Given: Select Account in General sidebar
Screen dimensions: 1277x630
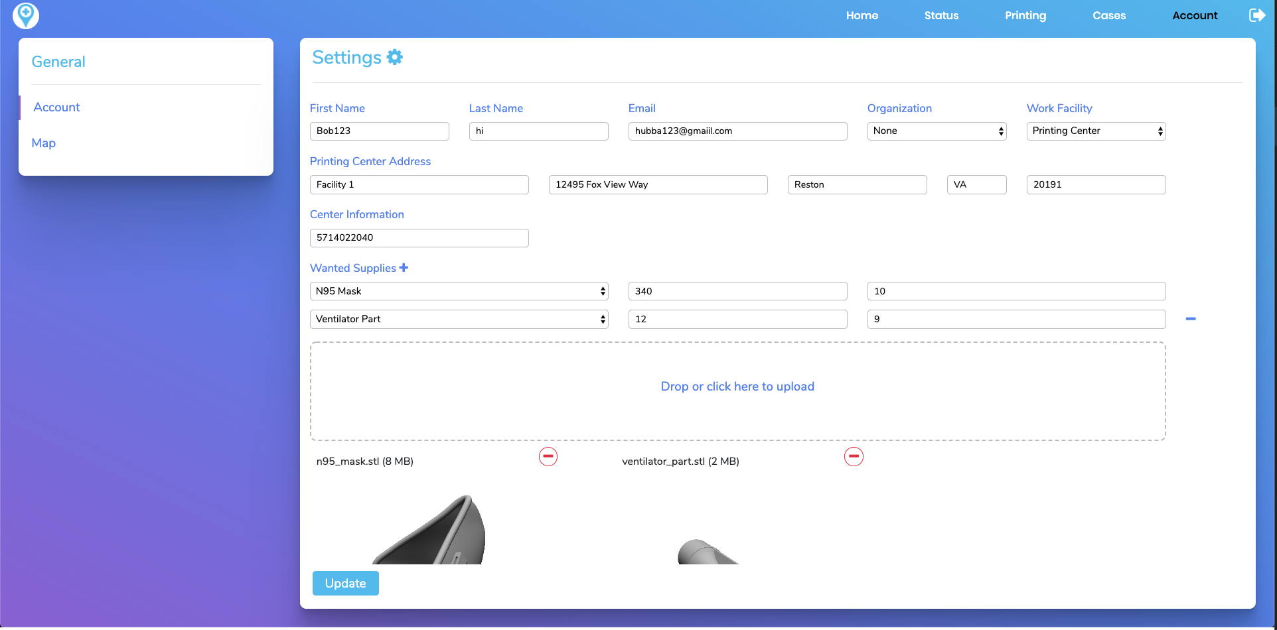Looking at the screenshot, I should [56, 107].
